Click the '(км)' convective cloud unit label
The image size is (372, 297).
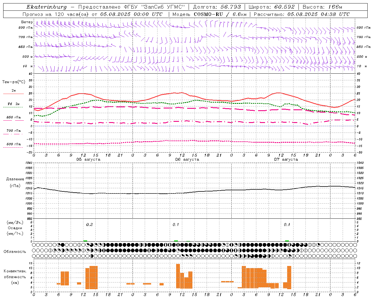[15, 282]
